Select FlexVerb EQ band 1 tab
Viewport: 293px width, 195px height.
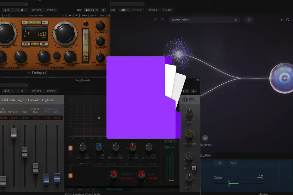84,164
